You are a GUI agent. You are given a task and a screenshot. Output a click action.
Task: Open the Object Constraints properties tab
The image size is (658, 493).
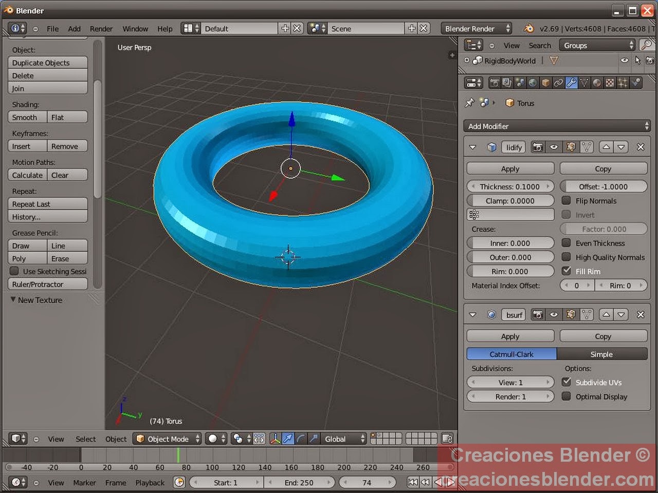click(x=559, y=82)
